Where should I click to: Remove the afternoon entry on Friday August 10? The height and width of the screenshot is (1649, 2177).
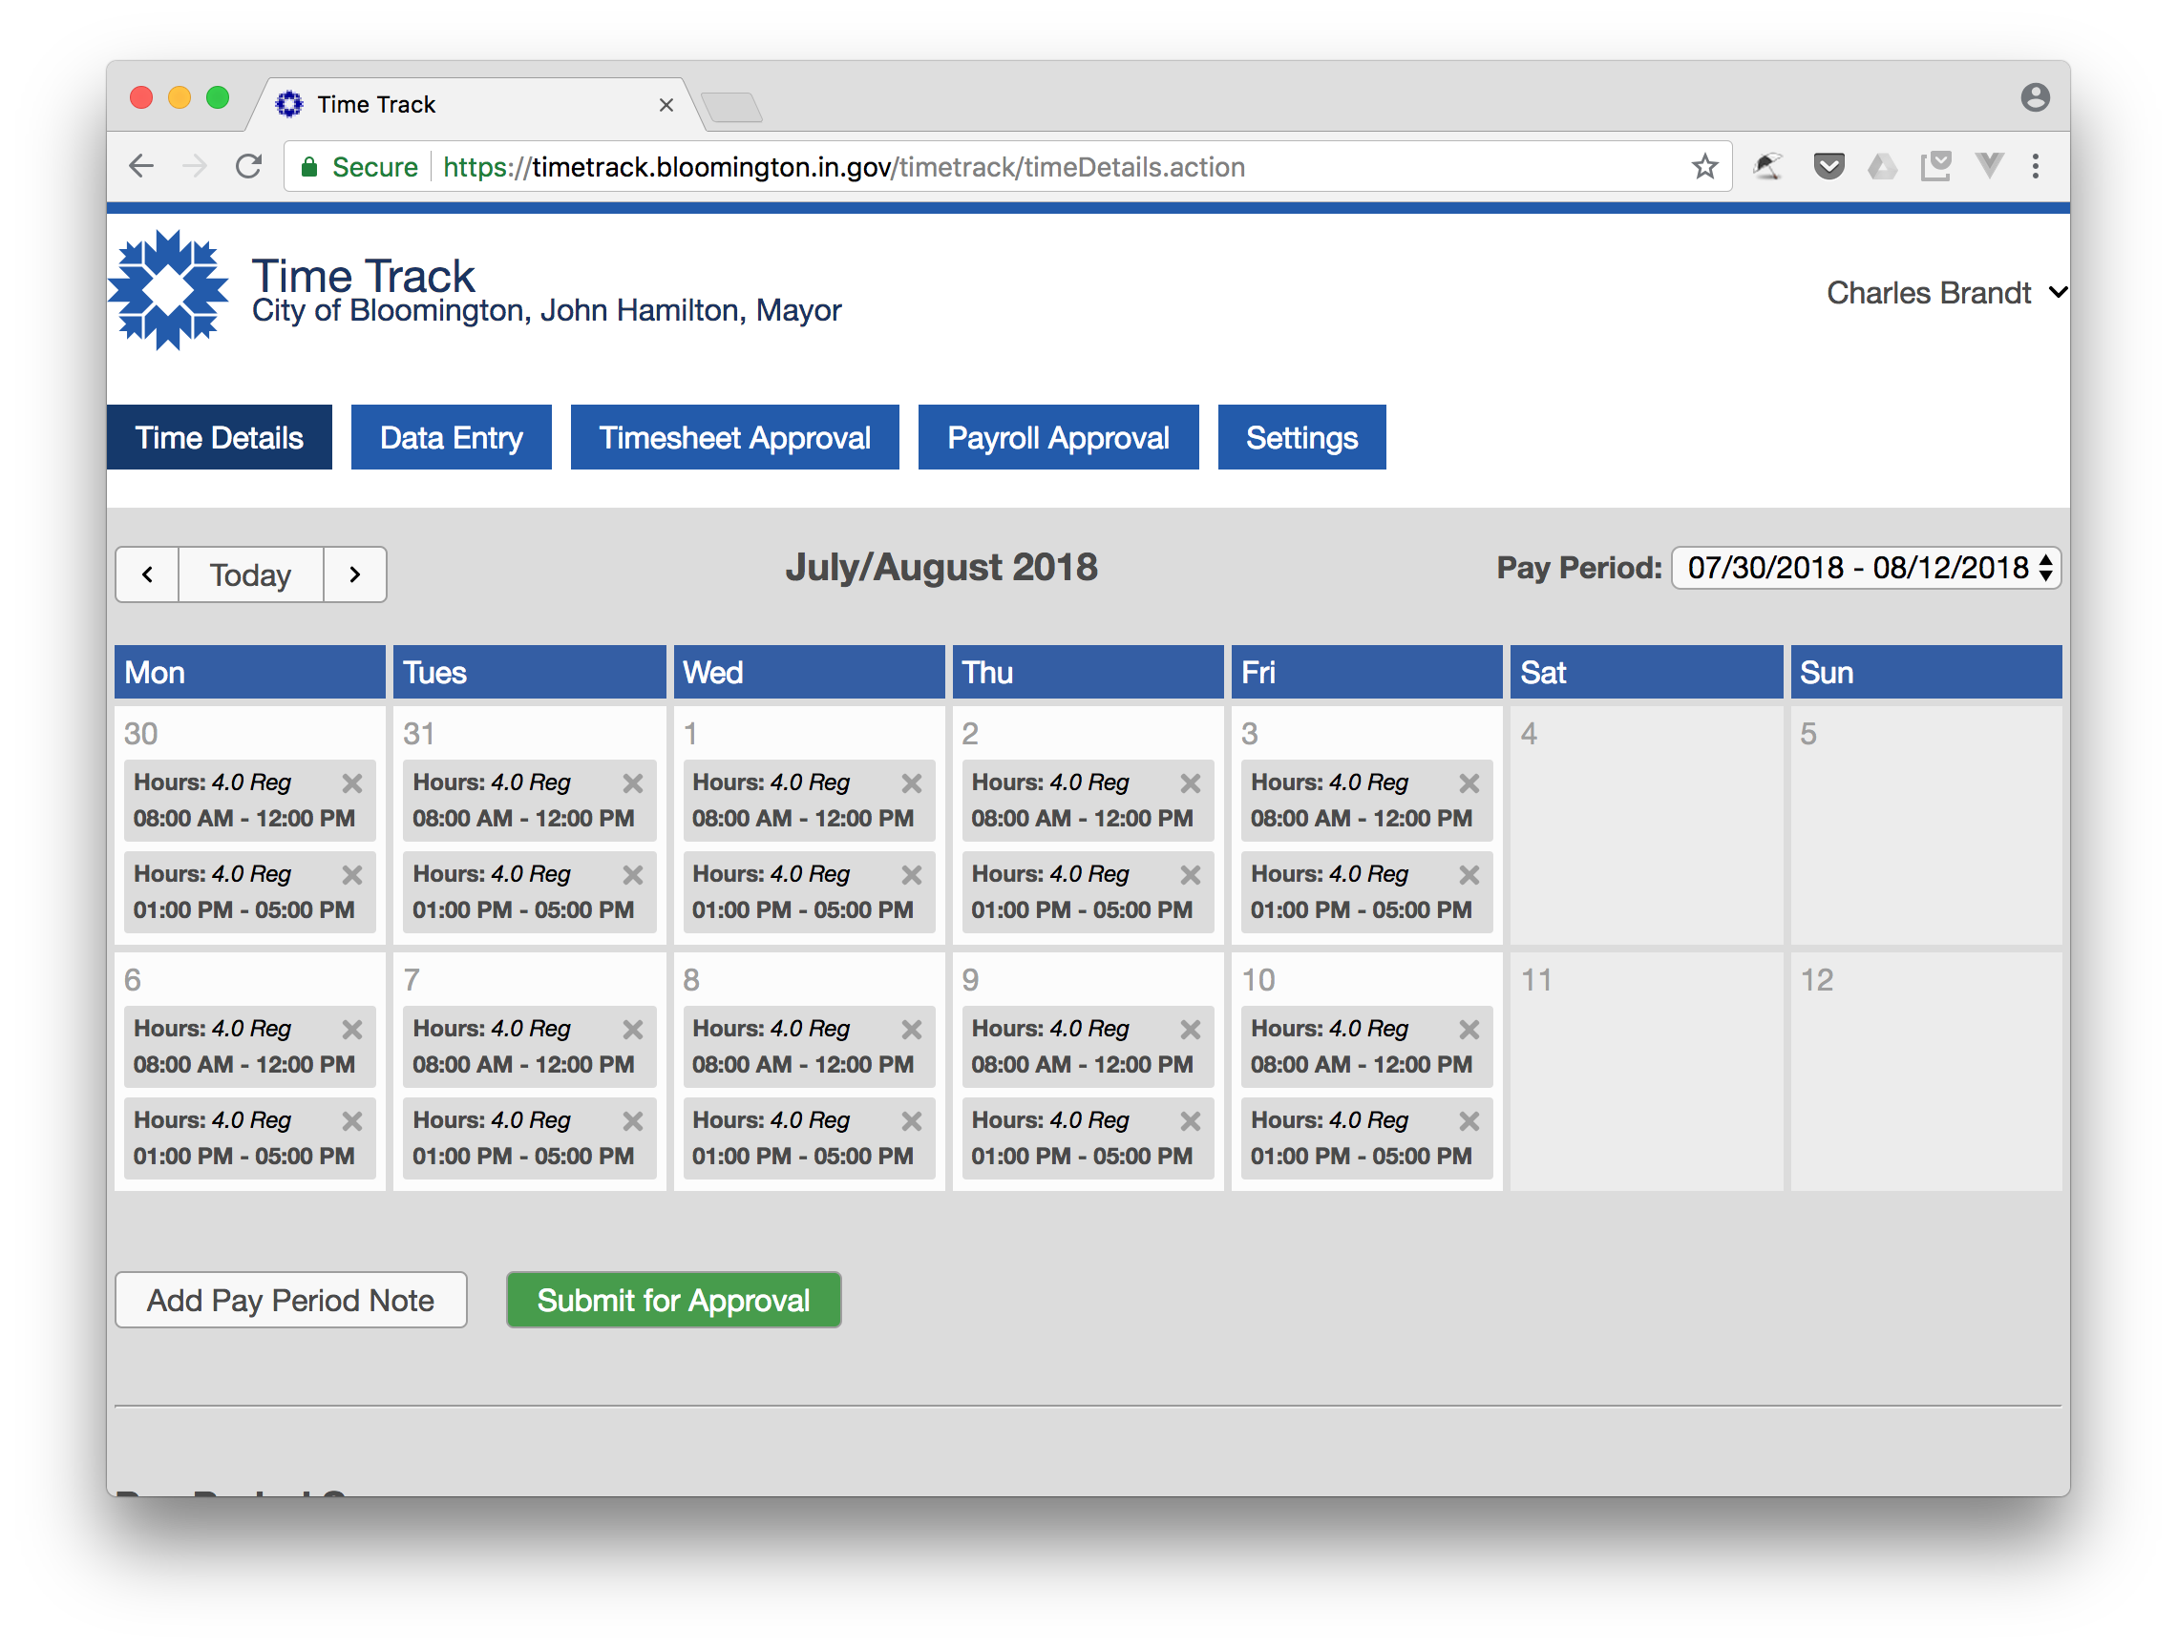(x=1469, y=1120)
